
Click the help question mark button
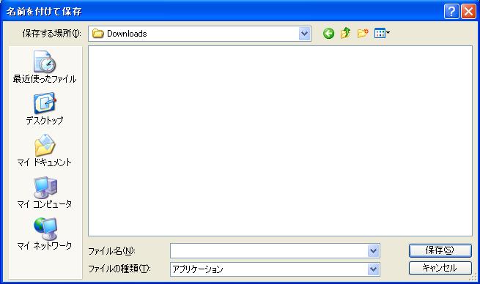click(x=451, y=12)
